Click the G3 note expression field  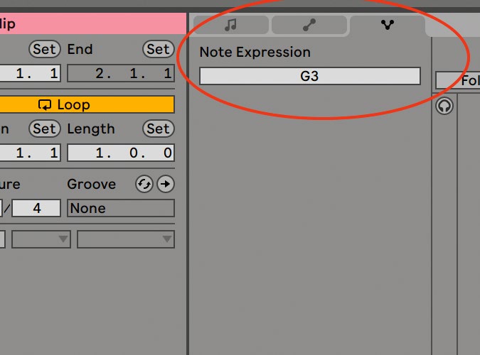[310, 76]
